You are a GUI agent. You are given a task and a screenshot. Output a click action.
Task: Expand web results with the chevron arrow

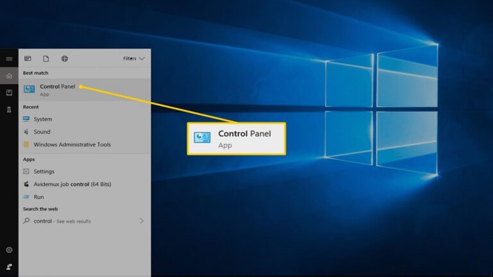click(142, 221)
